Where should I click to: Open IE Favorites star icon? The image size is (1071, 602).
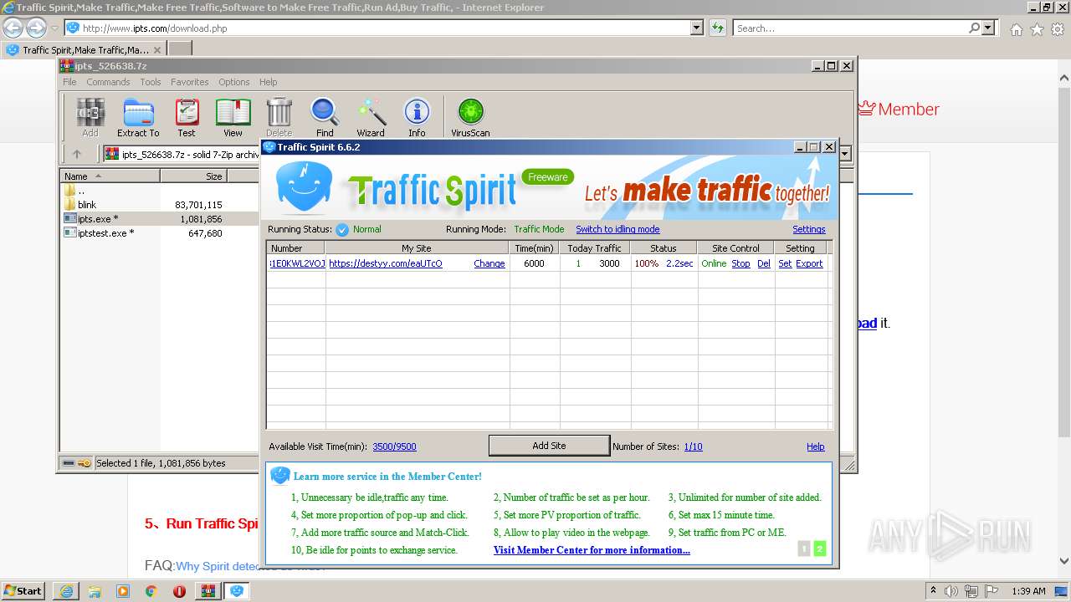click(x=1037, y=29)
